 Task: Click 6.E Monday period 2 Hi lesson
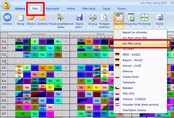point(27,107)
